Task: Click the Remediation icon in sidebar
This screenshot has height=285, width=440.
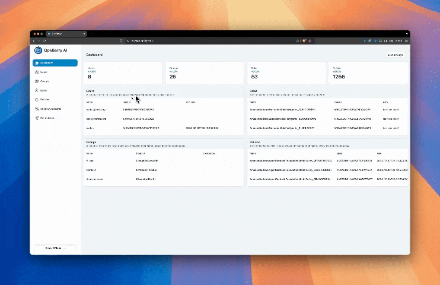Action: (x=37, y=118)
